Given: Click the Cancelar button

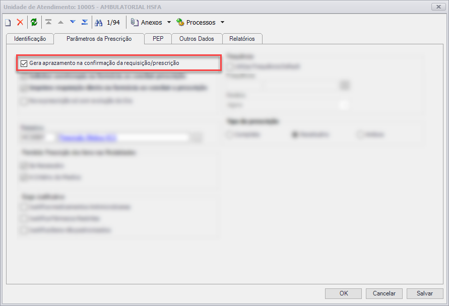Looking at the screenshot, I should click(x=384, y=293).
